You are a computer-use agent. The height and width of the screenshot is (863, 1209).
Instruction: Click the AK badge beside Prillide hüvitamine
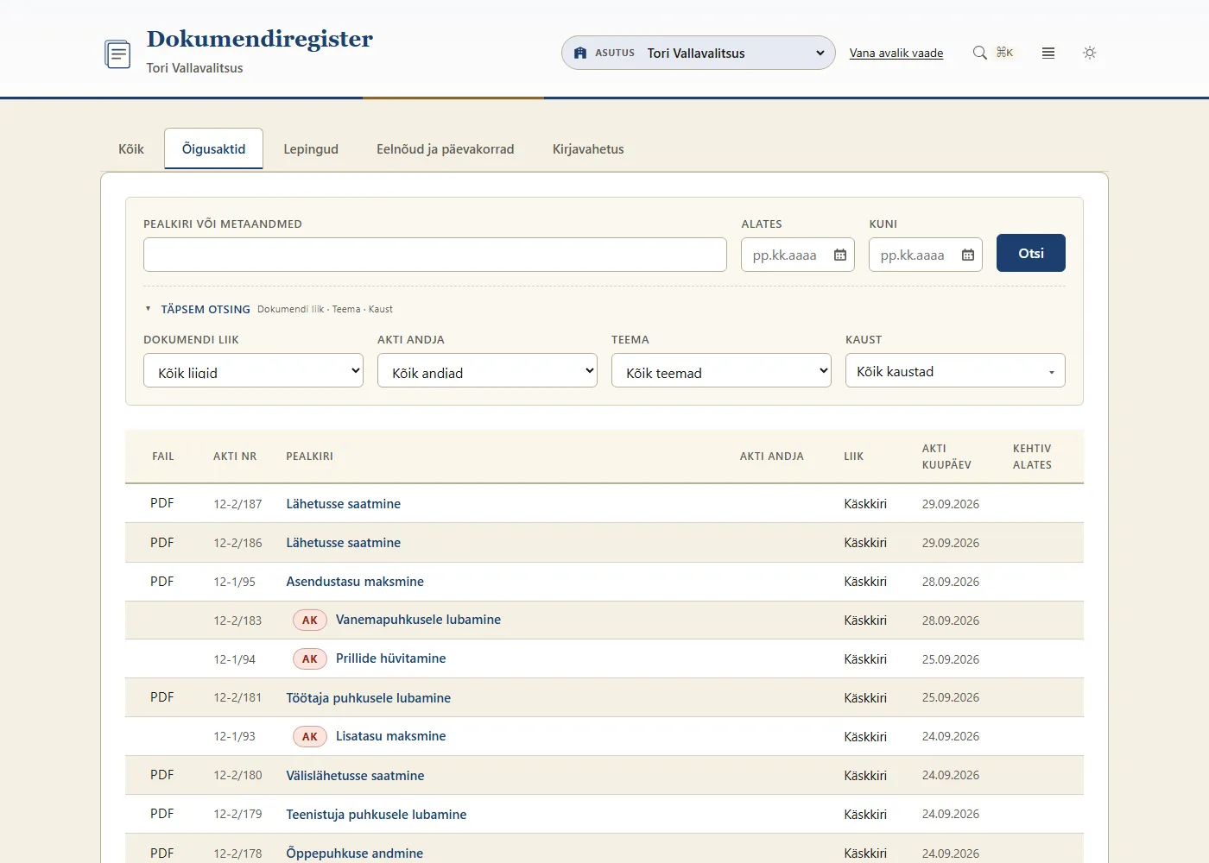pyautogui.click(x=309, y=658)
